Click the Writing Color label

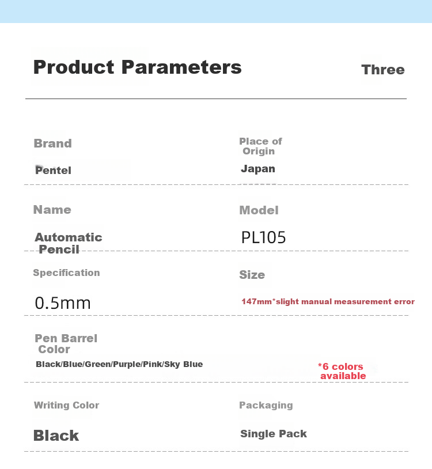[x=66, y=405]
